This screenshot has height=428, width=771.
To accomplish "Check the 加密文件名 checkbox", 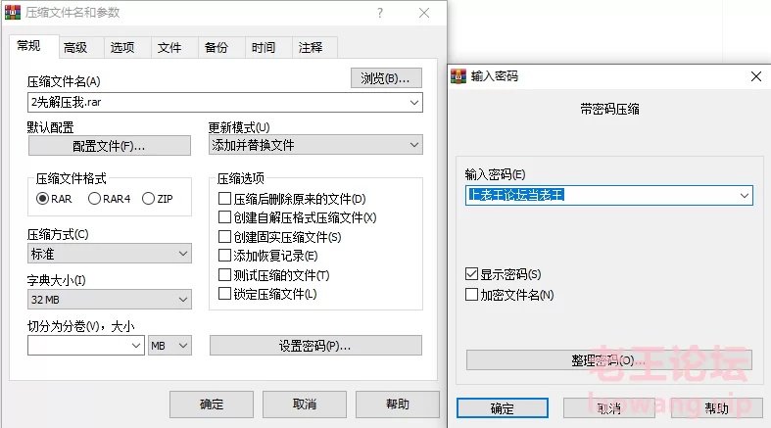I will pyautogui.click(x=471, y=295).
